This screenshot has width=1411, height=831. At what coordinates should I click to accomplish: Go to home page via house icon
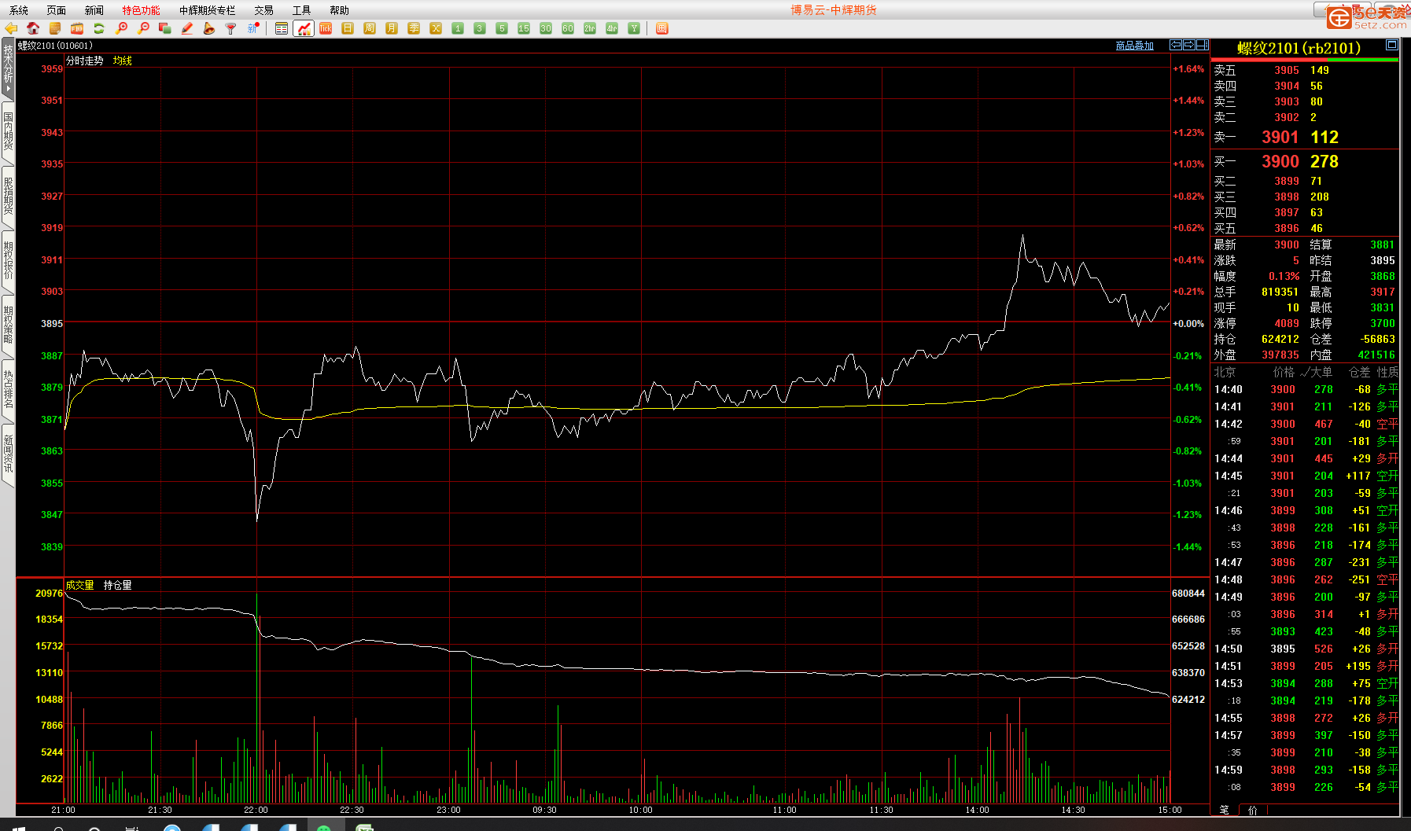(x=33, y=28)
